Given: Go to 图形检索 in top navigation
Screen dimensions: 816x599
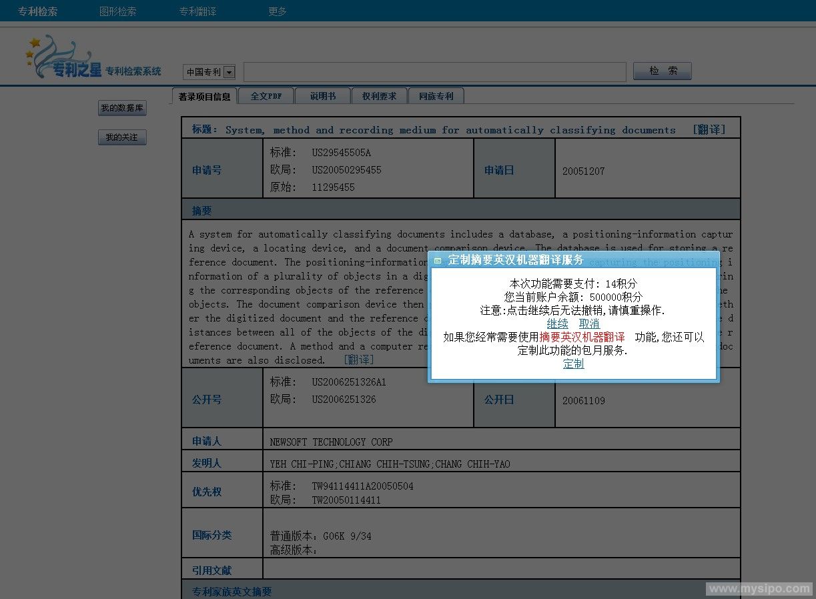Looking at the screenshot, I should [117, 11].
